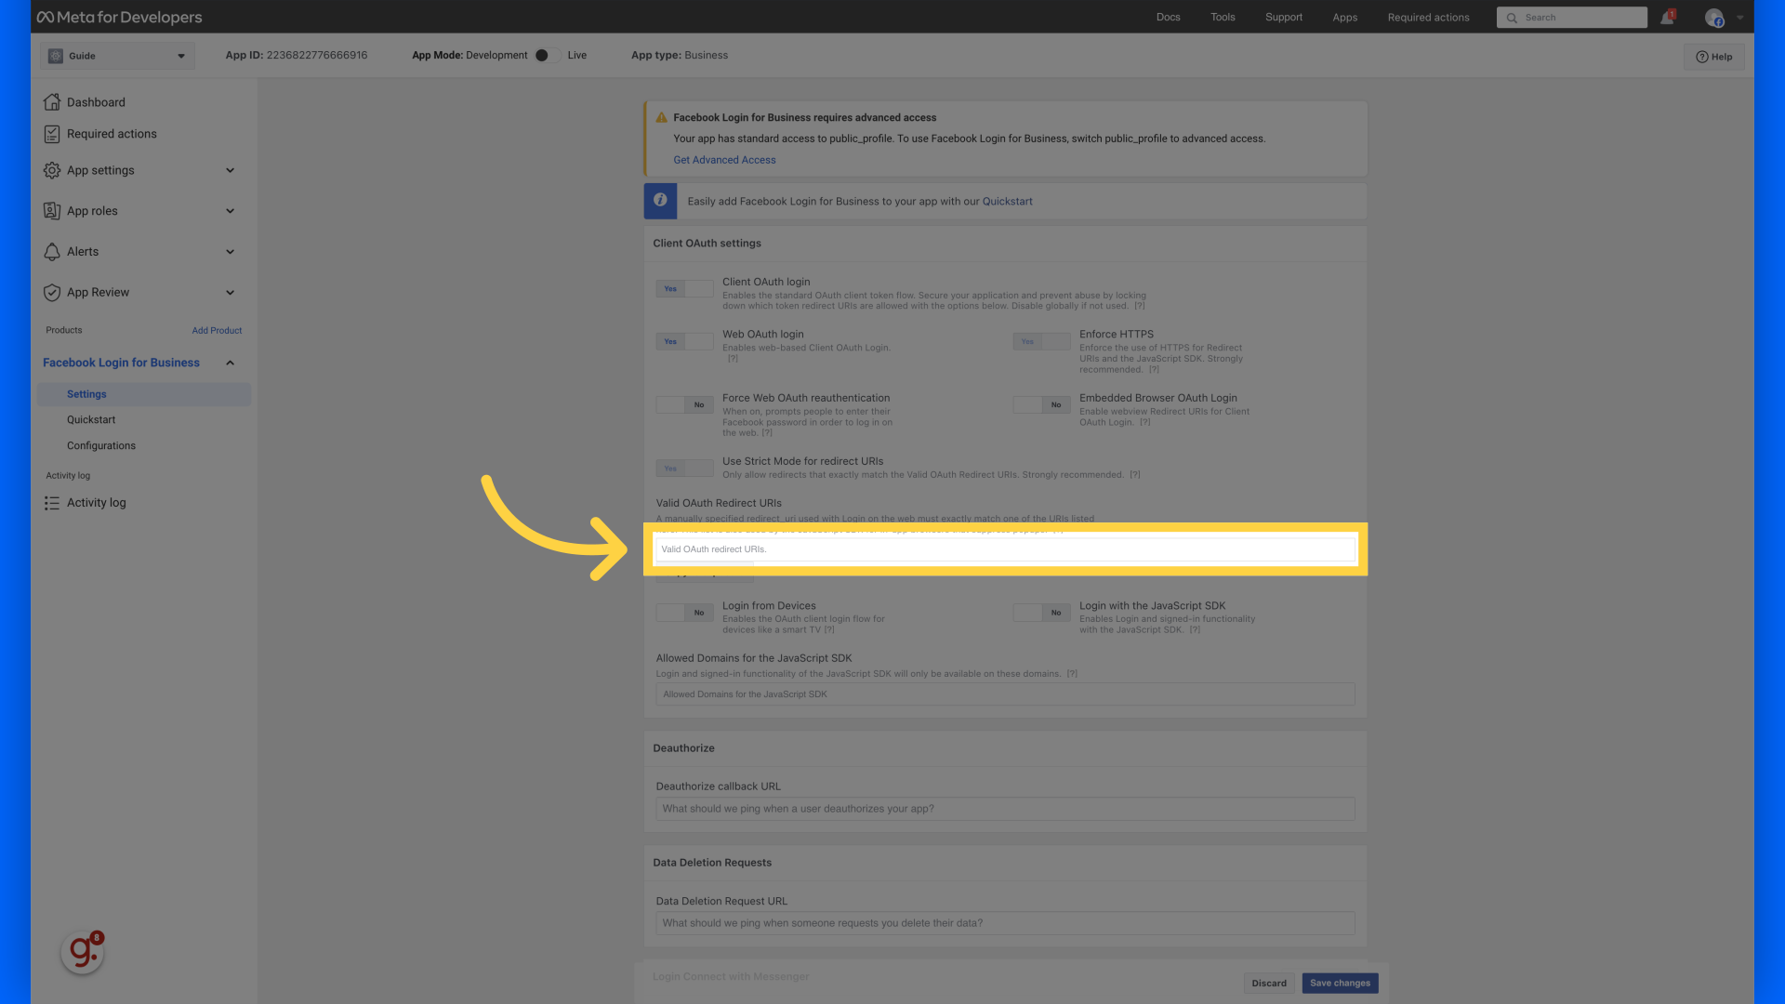Click the Discard button
Image resolution: width=1785 pixels, height=1004 pixels.
point(1269,984)
